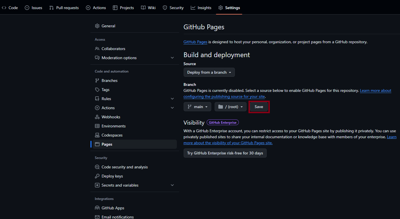Click the Actions play icon in top bar
The width and height of the screenshot is (400, 219).
pyautogui.click(x=88, y=8)
